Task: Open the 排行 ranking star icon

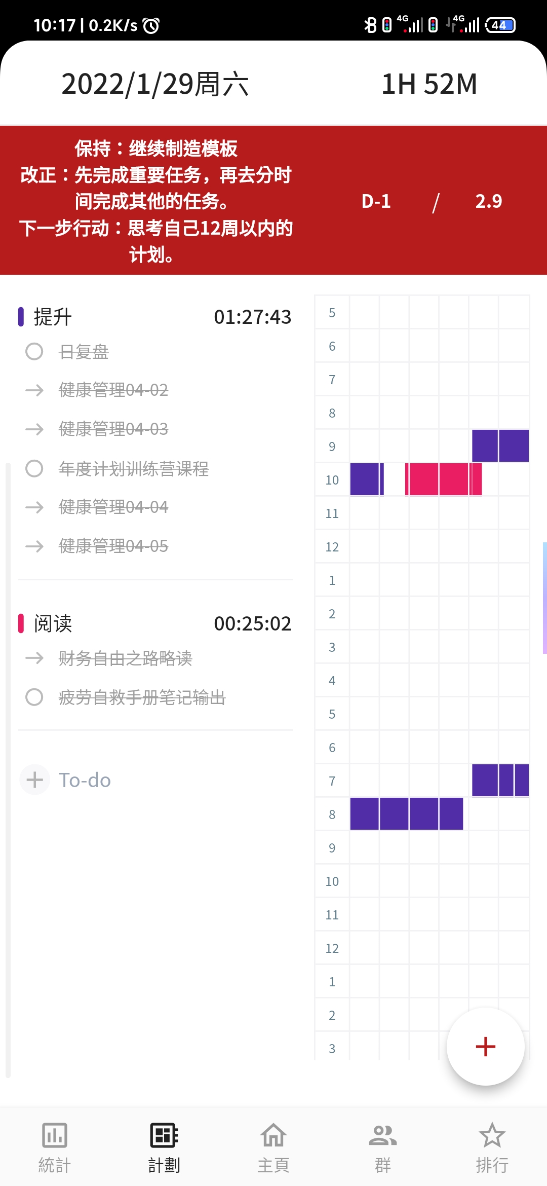Action: (x=492, y=1135)
